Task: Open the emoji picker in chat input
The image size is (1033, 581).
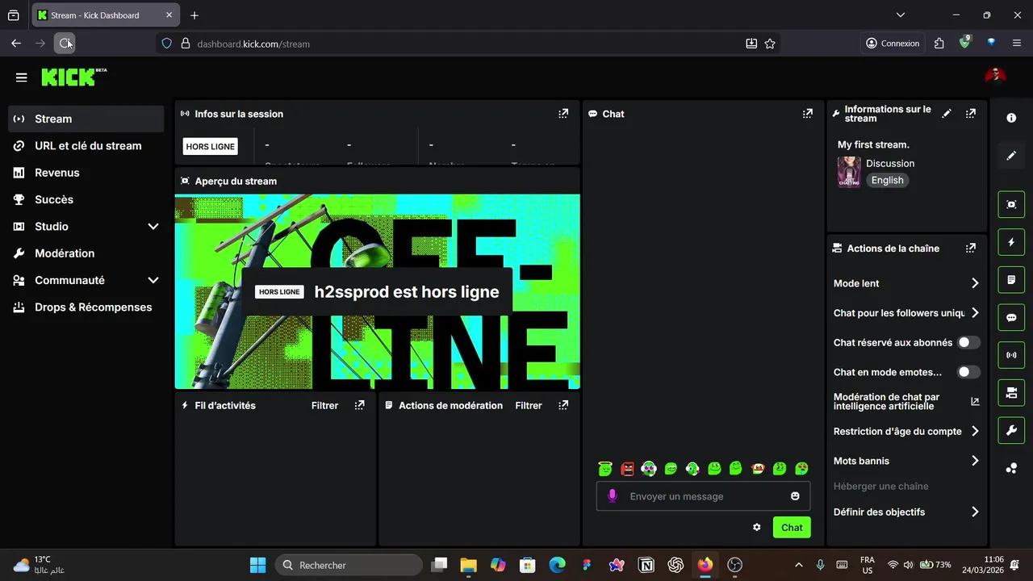Action: 795,496
